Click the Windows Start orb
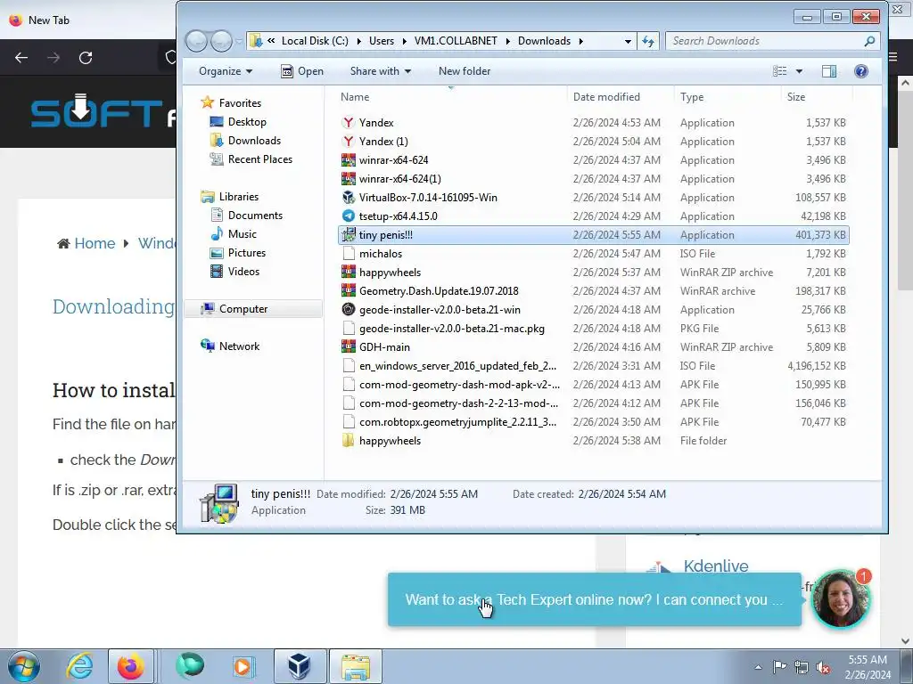The width and height of the screenshot is (913, 684). [x=24, y=666]
